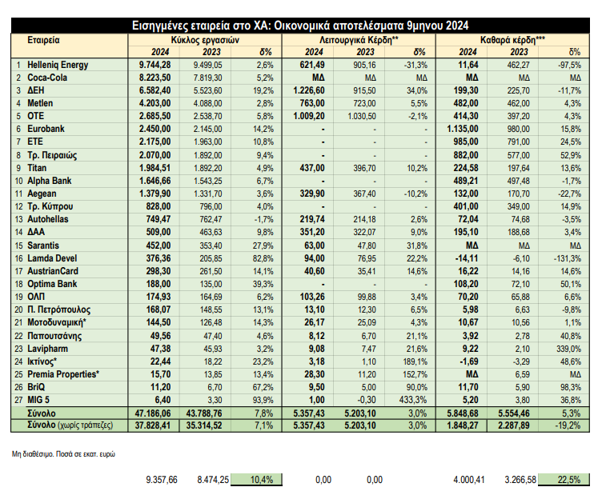Select the 'Eurobank' company cell
Screen dimensions: 602x499
[46, 129]
